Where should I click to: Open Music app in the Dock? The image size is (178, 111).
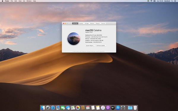tap(103, 108)
